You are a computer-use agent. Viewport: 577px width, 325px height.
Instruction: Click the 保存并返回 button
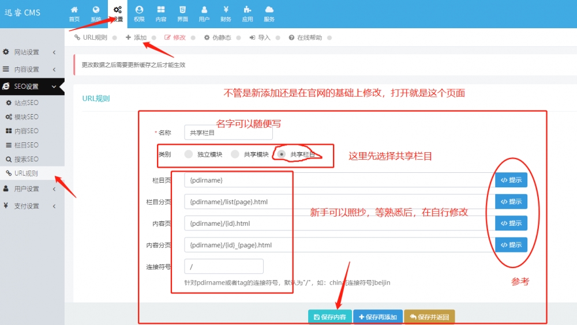tap(429, 317)
